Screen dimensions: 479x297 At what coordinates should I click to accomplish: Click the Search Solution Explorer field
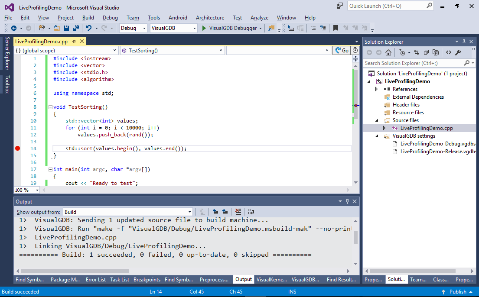pos(419,63)
